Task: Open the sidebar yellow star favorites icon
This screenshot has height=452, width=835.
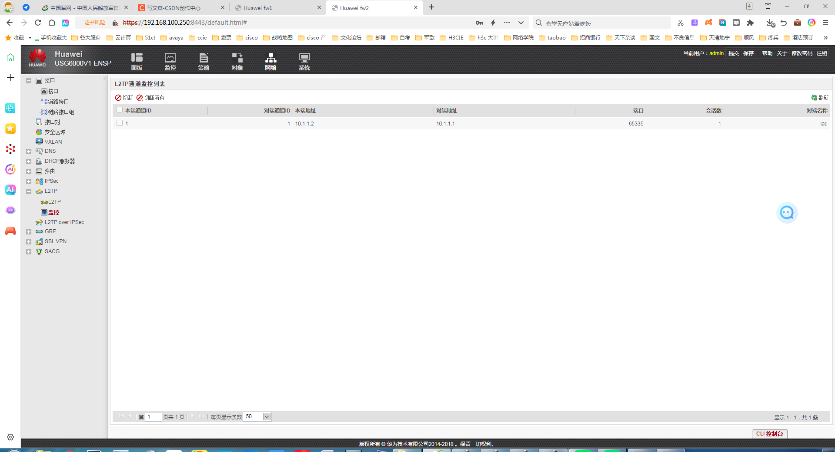Action: [10, 129]
